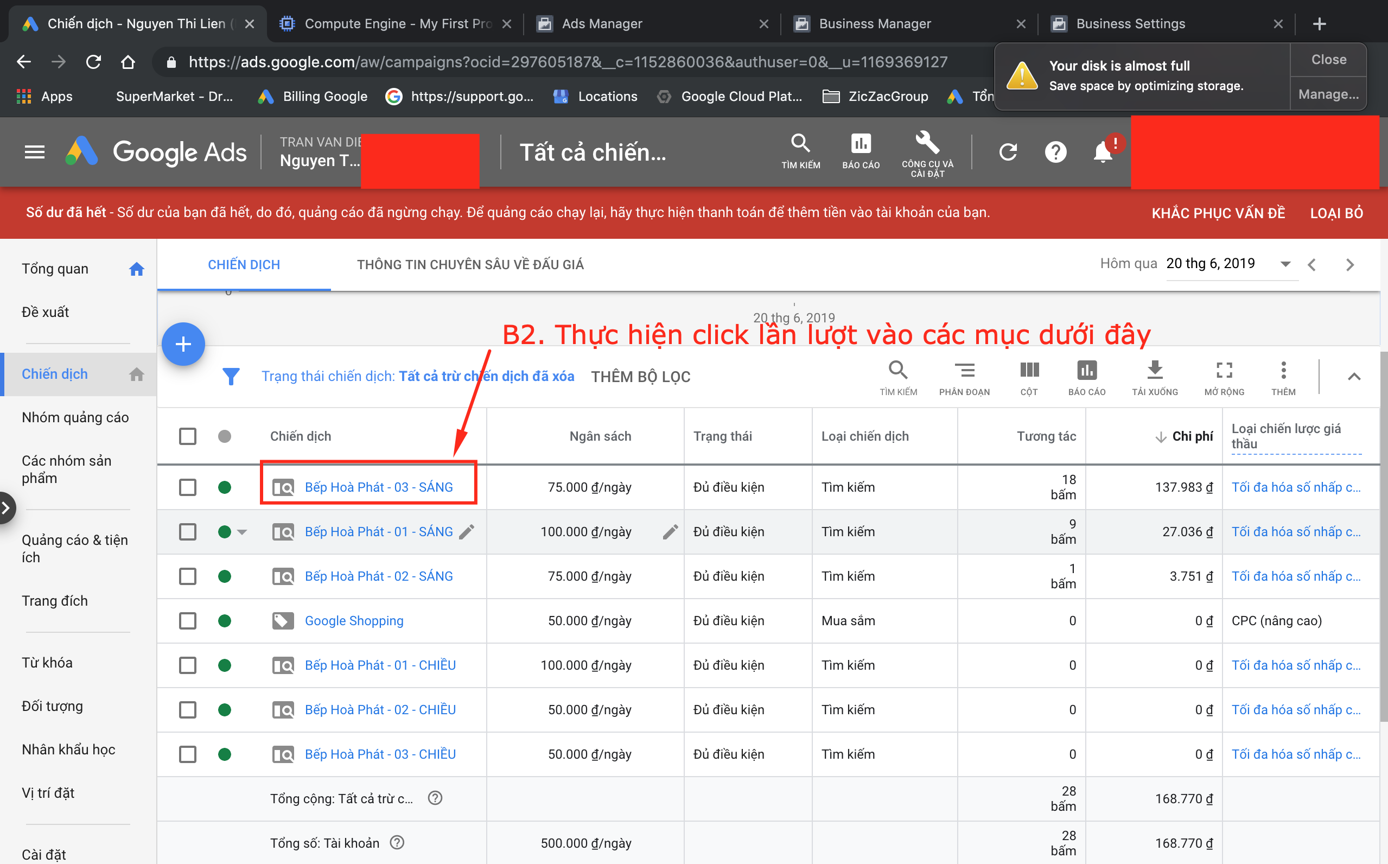Click the vertical scrollbar on the right

[x=1384, y=537]
